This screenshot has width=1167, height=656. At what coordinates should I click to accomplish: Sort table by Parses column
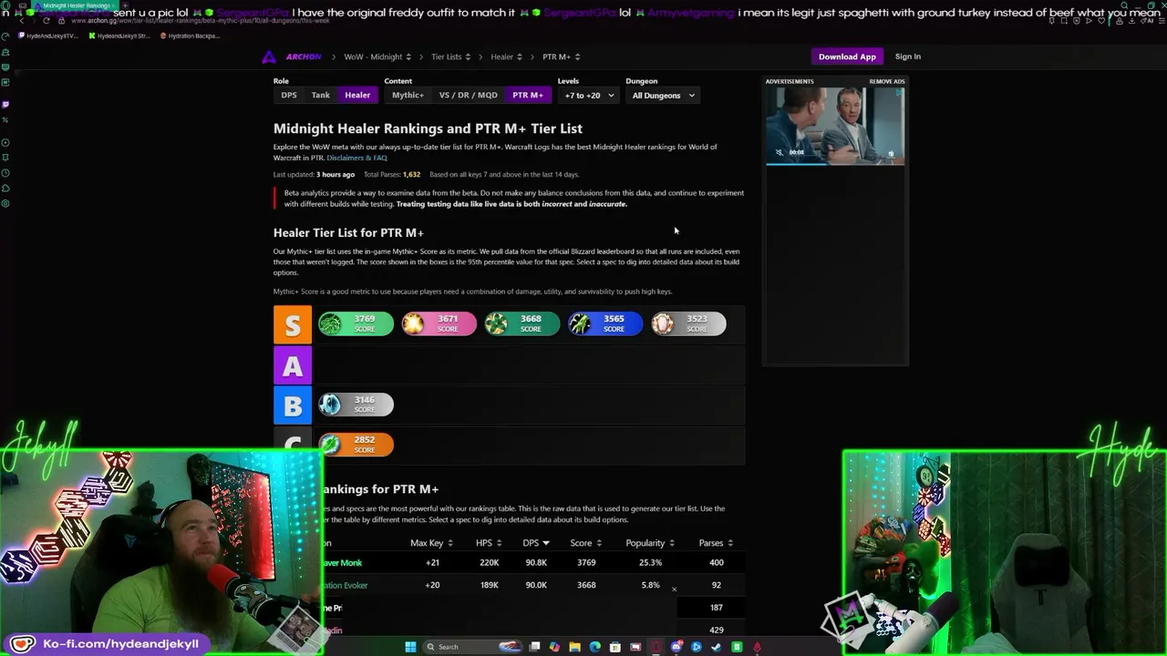[716, 543]
